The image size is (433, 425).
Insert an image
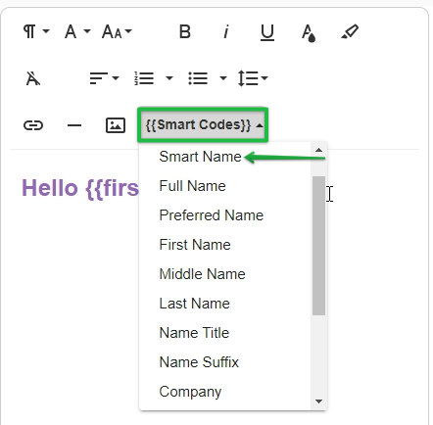(x=116, y=125)
